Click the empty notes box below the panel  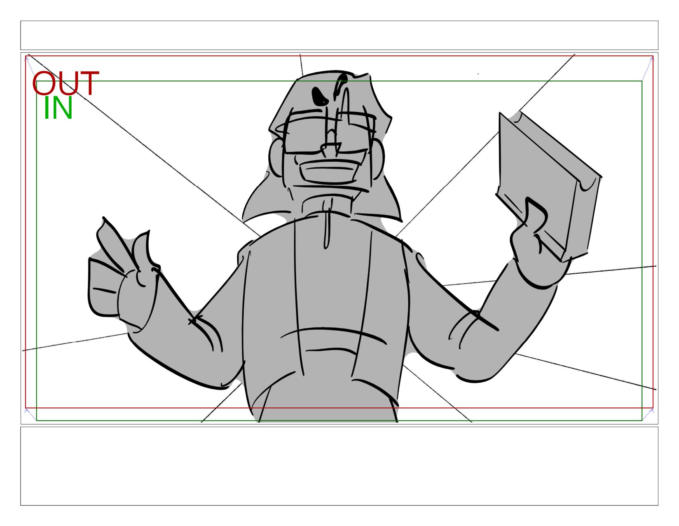[339, 466]
